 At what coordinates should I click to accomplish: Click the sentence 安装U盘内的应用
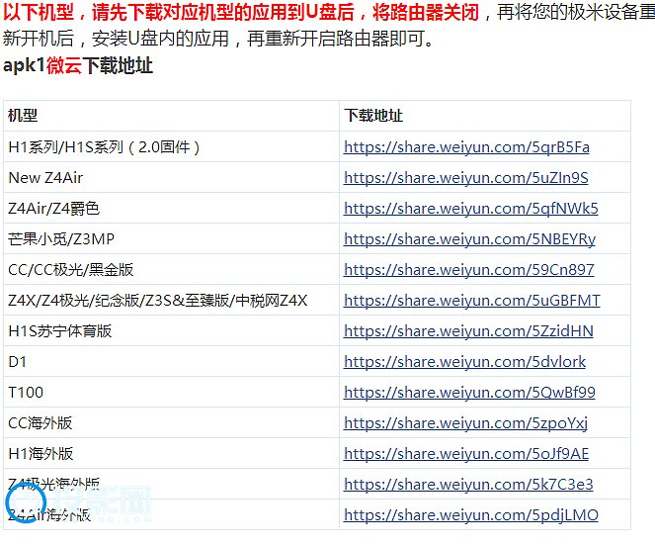coord(161,39)
